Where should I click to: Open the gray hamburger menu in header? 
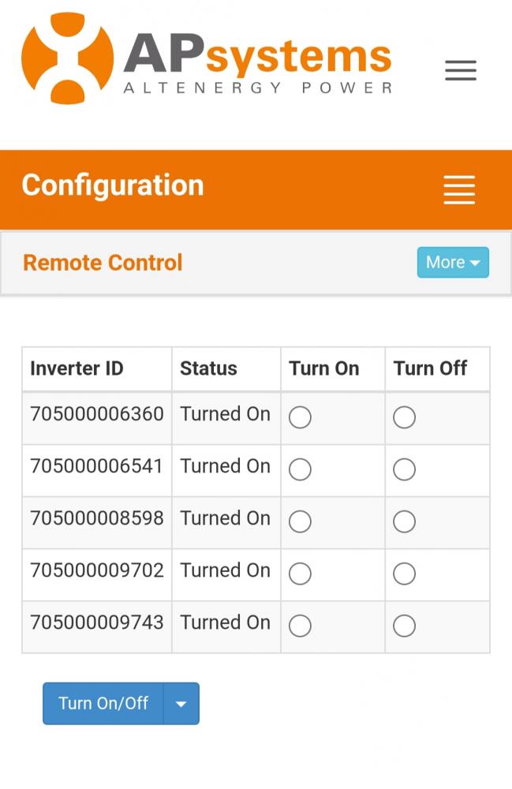[x=461, y=70]
